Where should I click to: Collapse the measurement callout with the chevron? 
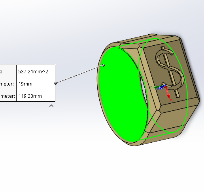pos(51,106)
